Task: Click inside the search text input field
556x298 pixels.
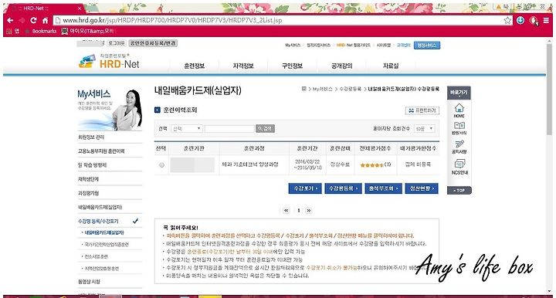Action: click(229, 129)
